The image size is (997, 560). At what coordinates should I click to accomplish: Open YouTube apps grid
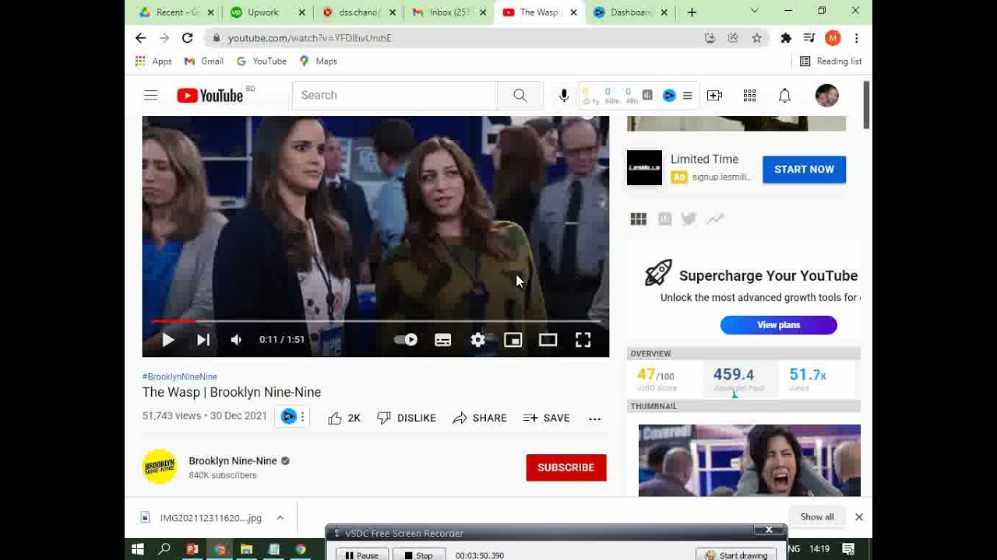[749, 95]
